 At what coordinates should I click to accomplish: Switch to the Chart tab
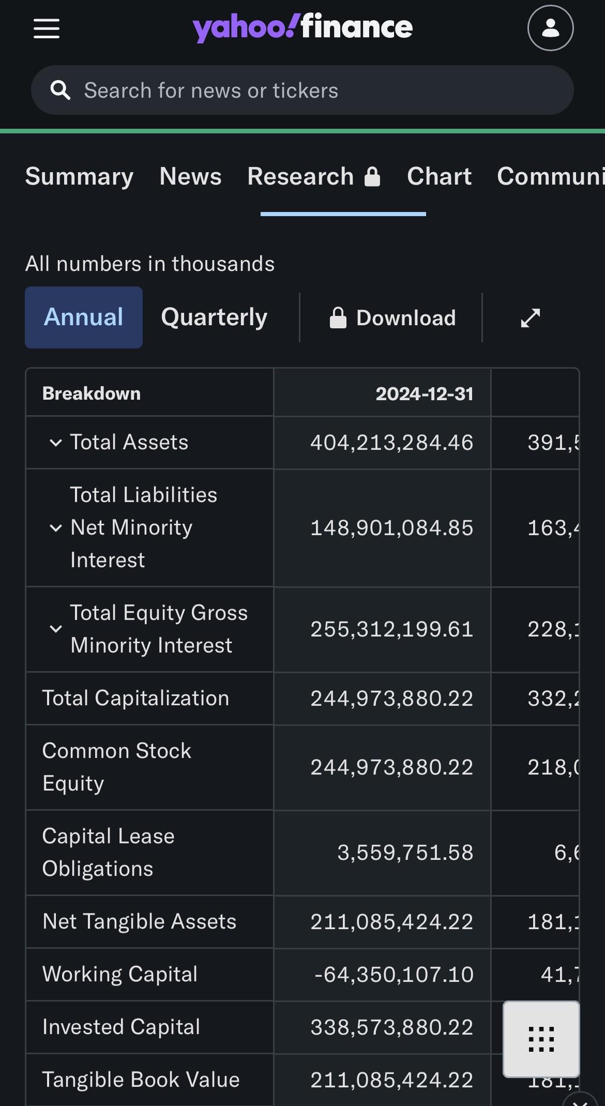click(439, 177)
